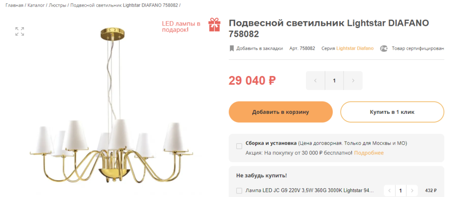Image resolution: width=450 pixels, height=197 pixels.
Task: Go to Главная in breadcrumbs
Action: (15, 5)
